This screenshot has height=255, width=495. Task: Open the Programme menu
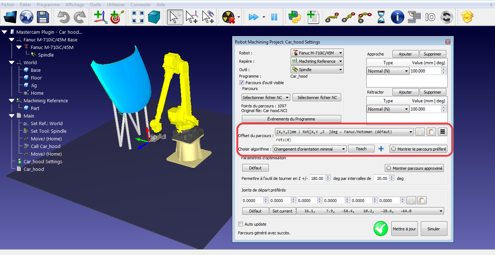pos(48,5)
